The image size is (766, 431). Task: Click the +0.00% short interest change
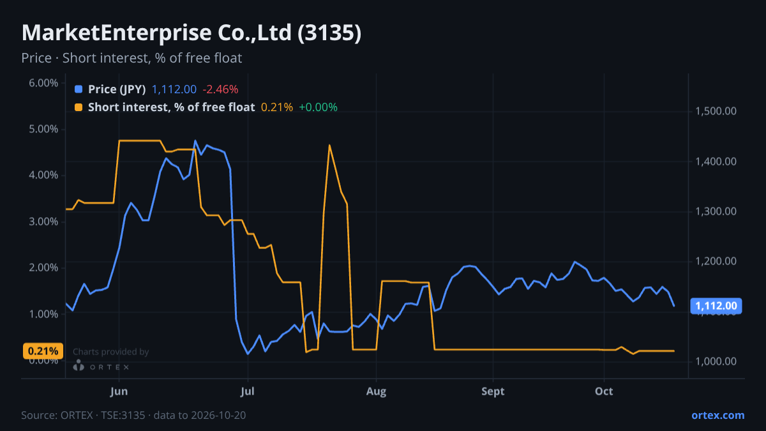(x=318, y=107)
